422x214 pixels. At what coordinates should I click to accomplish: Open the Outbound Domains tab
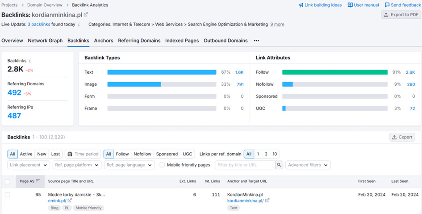point(226,41)
